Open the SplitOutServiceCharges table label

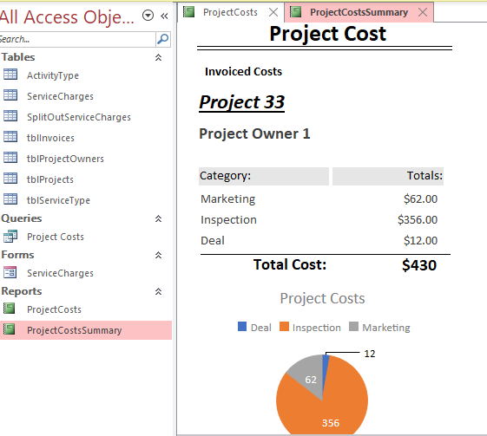click(79, 117)
